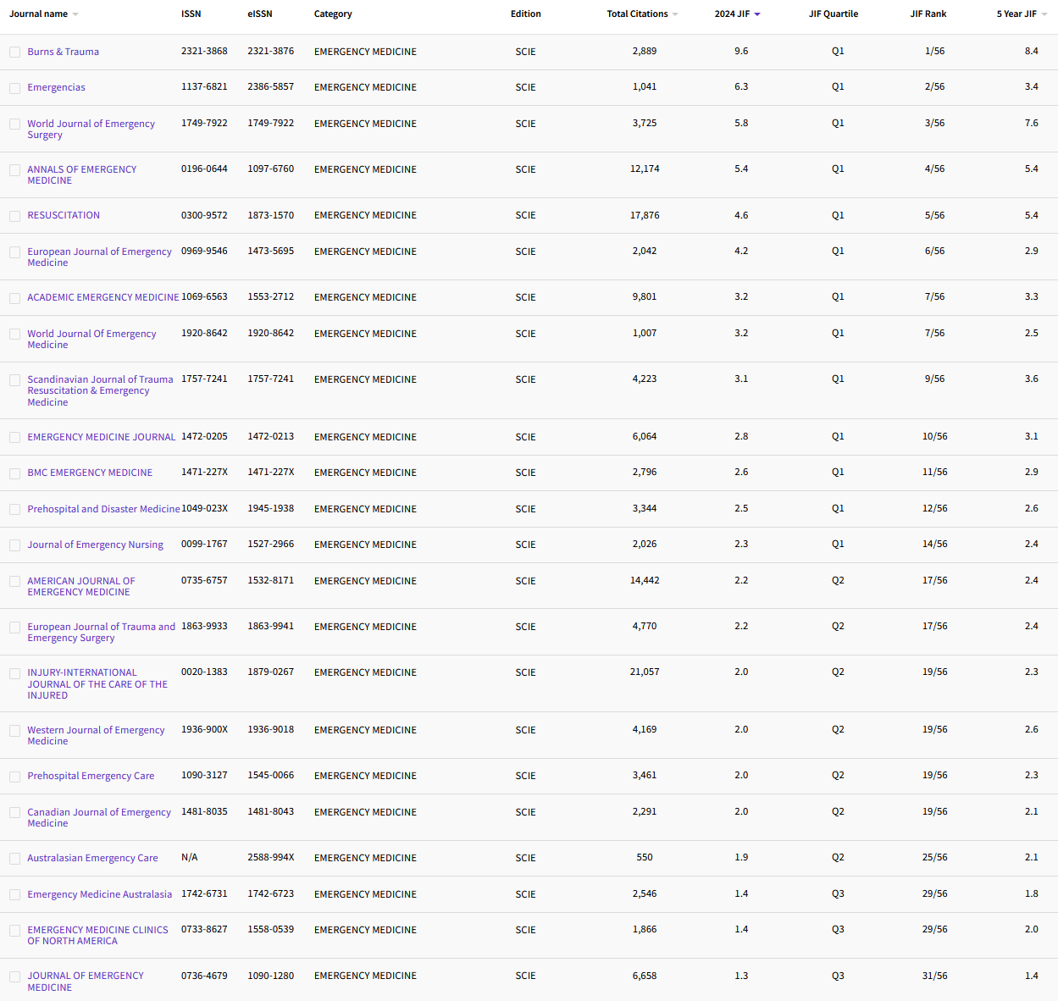Select the Burns & Trauma checkbox
This screenshot has height=1001, width=1058.
(x=14, y=52)
